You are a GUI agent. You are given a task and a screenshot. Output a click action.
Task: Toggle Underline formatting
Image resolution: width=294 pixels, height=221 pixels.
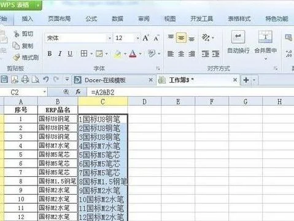point(70,53)
